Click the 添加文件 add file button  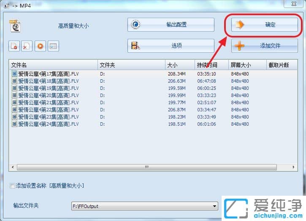click(x=265, y=46)
